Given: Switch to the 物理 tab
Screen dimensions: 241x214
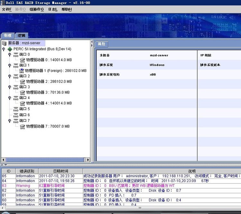Looking at the screenshot, I should (x=8, y=36).
